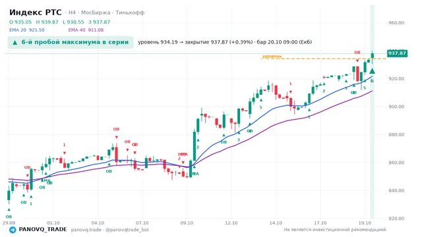Click the Telegram icon beside PANOVQ_TRADE
422x237 pixels.
pos(13,230)
